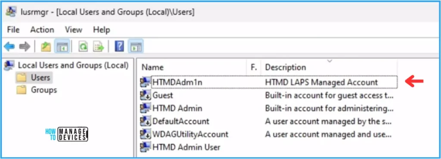Click 'A user account managed by the s...' description
Screen dimensions: 441x159
(x=328, y=121)
